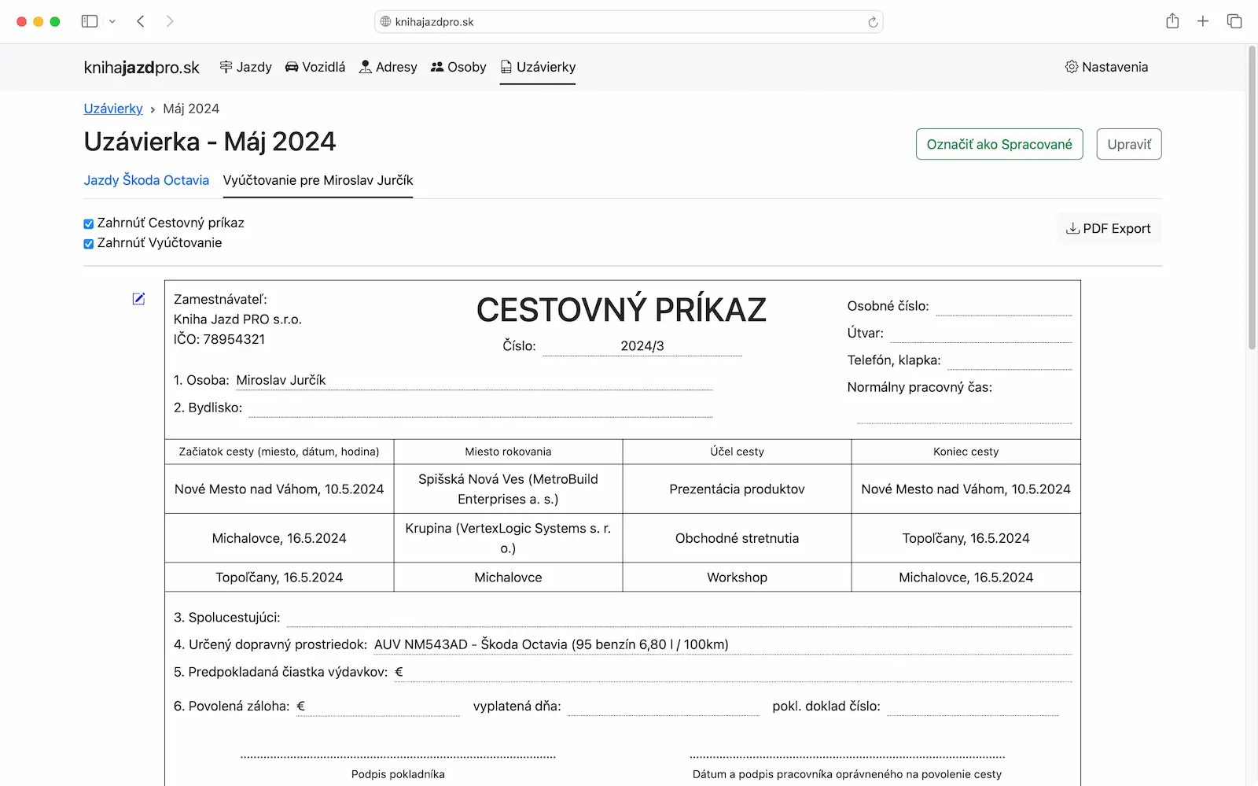Select the Vyúčtovanie pre Miroslav Jurčík tab
The width and height of the screenshot is (1258, 786).
[x=318, y=180]
